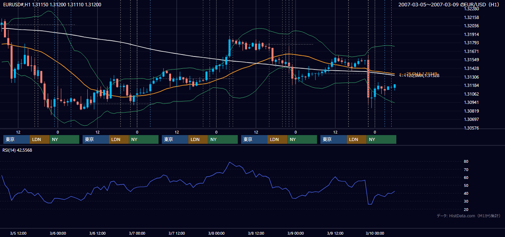Image resolution: width=505 pixels, height=237 pixels.
Task: Click the leftmost NY session block
Action: [x=64, y=139]
